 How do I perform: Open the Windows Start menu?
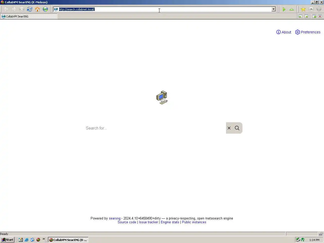[7, 240]
